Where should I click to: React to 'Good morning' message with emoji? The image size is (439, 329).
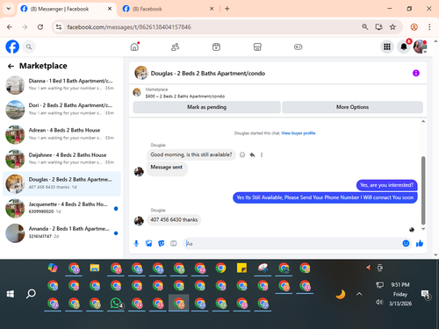(x=242, y=154)
